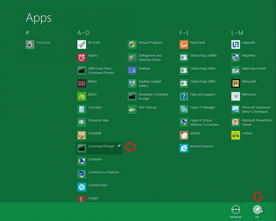Screen dimensions: 276x221
Task: Open the 5 in a row app icon
Action: (30, 44)
